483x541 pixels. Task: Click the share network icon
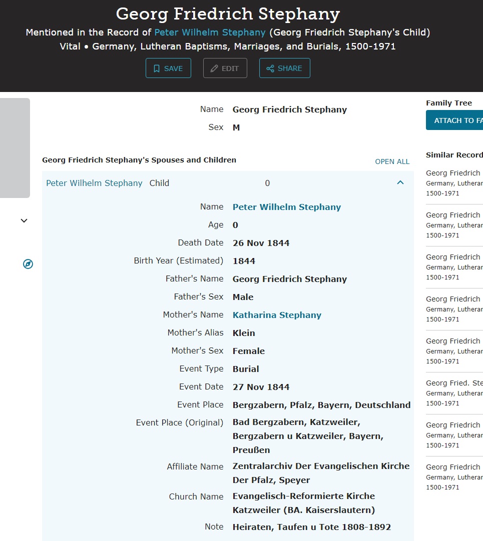tap(270, 68)
